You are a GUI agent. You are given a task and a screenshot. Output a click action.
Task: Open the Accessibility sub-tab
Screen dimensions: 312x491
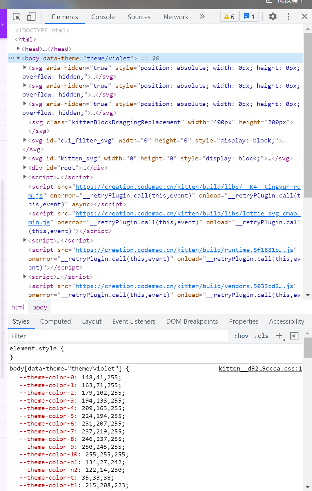pyautogui.click(x=287, y=321)
